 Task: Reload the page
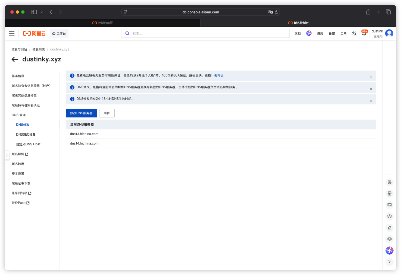click(276, 12)
